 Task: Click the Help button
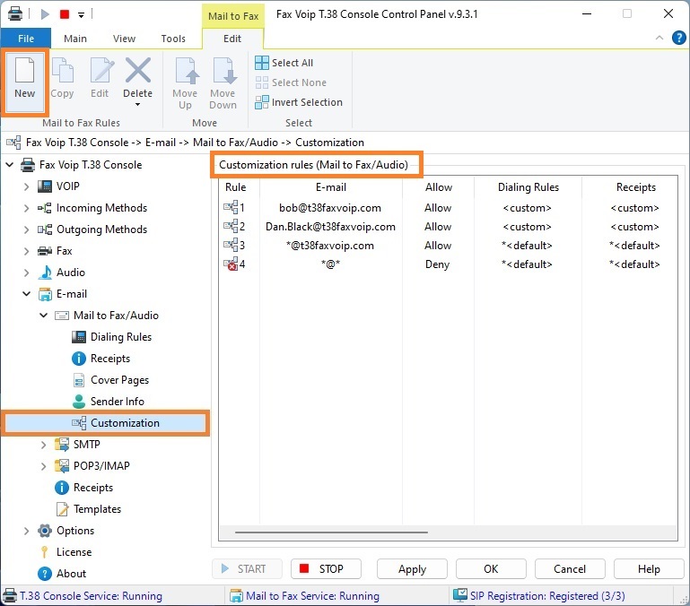pyautogui.click(x=649, y=569)
